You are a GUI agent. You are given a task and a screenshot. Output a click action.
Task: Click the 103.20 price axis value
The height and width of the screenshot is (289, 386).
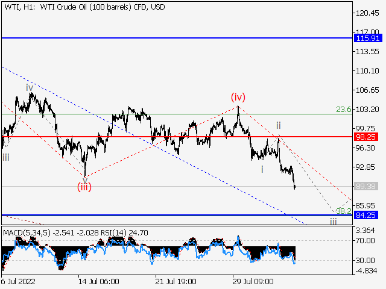point(367,110)
